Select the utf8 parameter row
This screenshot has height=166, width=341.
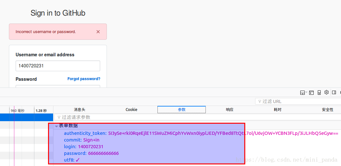pyautogui.click(x=72, y=160)
